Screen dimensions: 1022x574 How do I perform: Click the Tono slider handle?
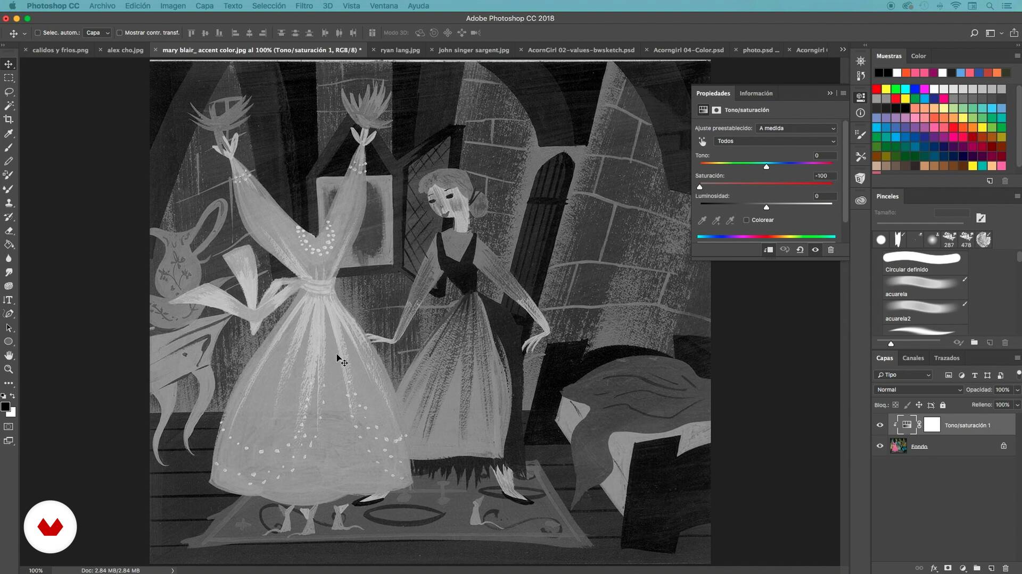click(x=767, y=167)
